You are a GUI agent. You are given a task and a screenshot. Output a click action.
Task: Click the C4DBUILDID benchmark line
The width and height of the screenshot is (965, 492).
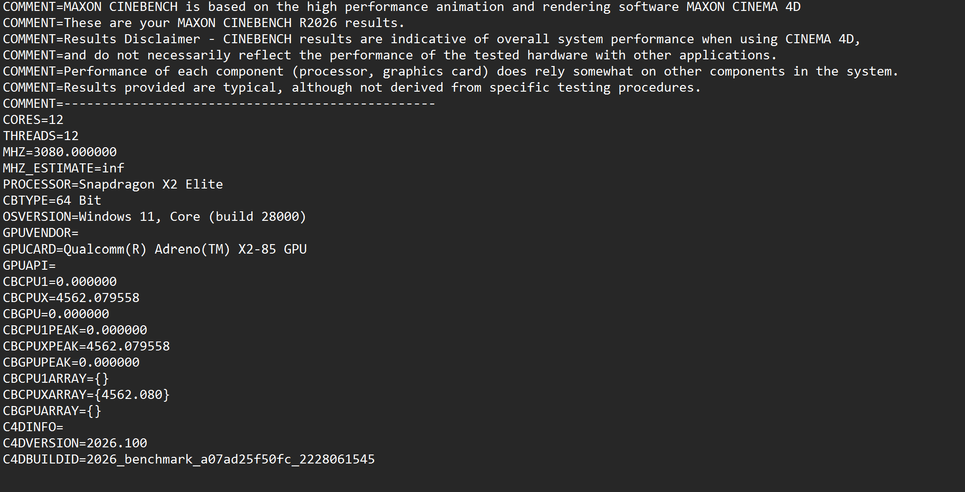(189, 459)
